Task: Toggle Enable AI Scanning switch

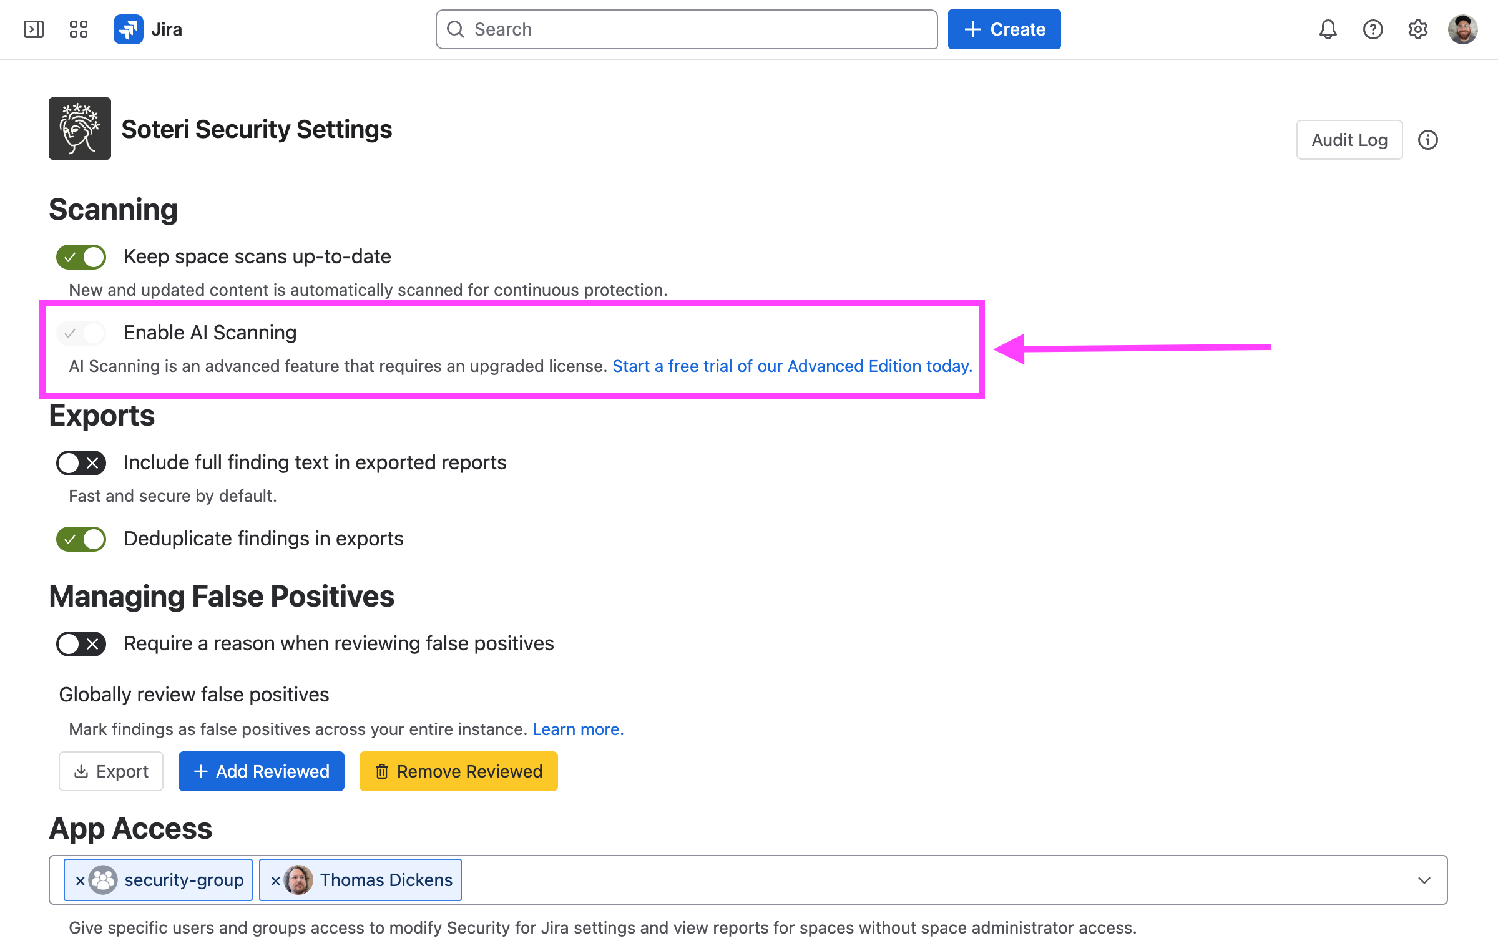Action: 81,333
